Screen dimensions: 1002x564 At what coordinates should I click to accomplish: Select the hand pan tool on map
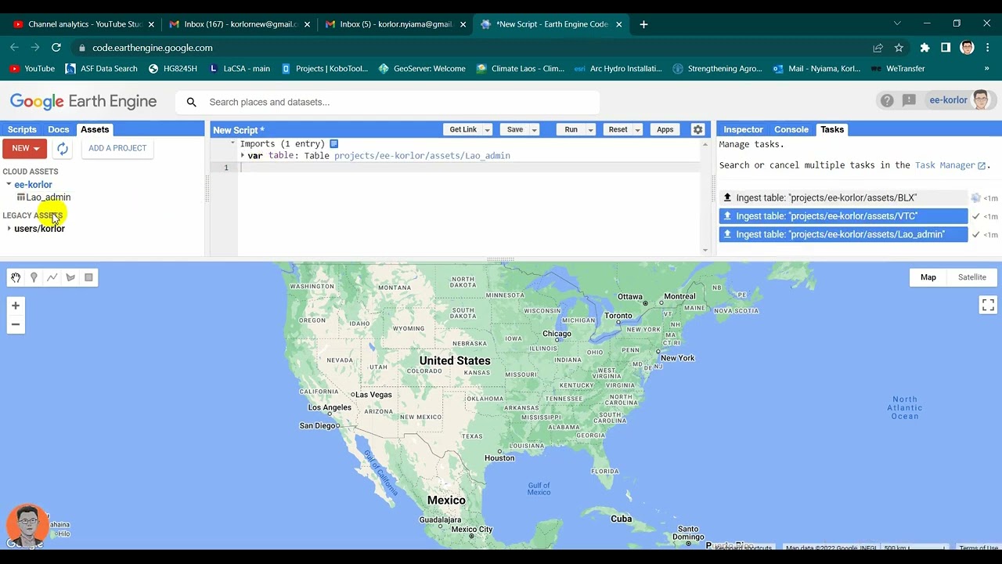coord(16,277)
